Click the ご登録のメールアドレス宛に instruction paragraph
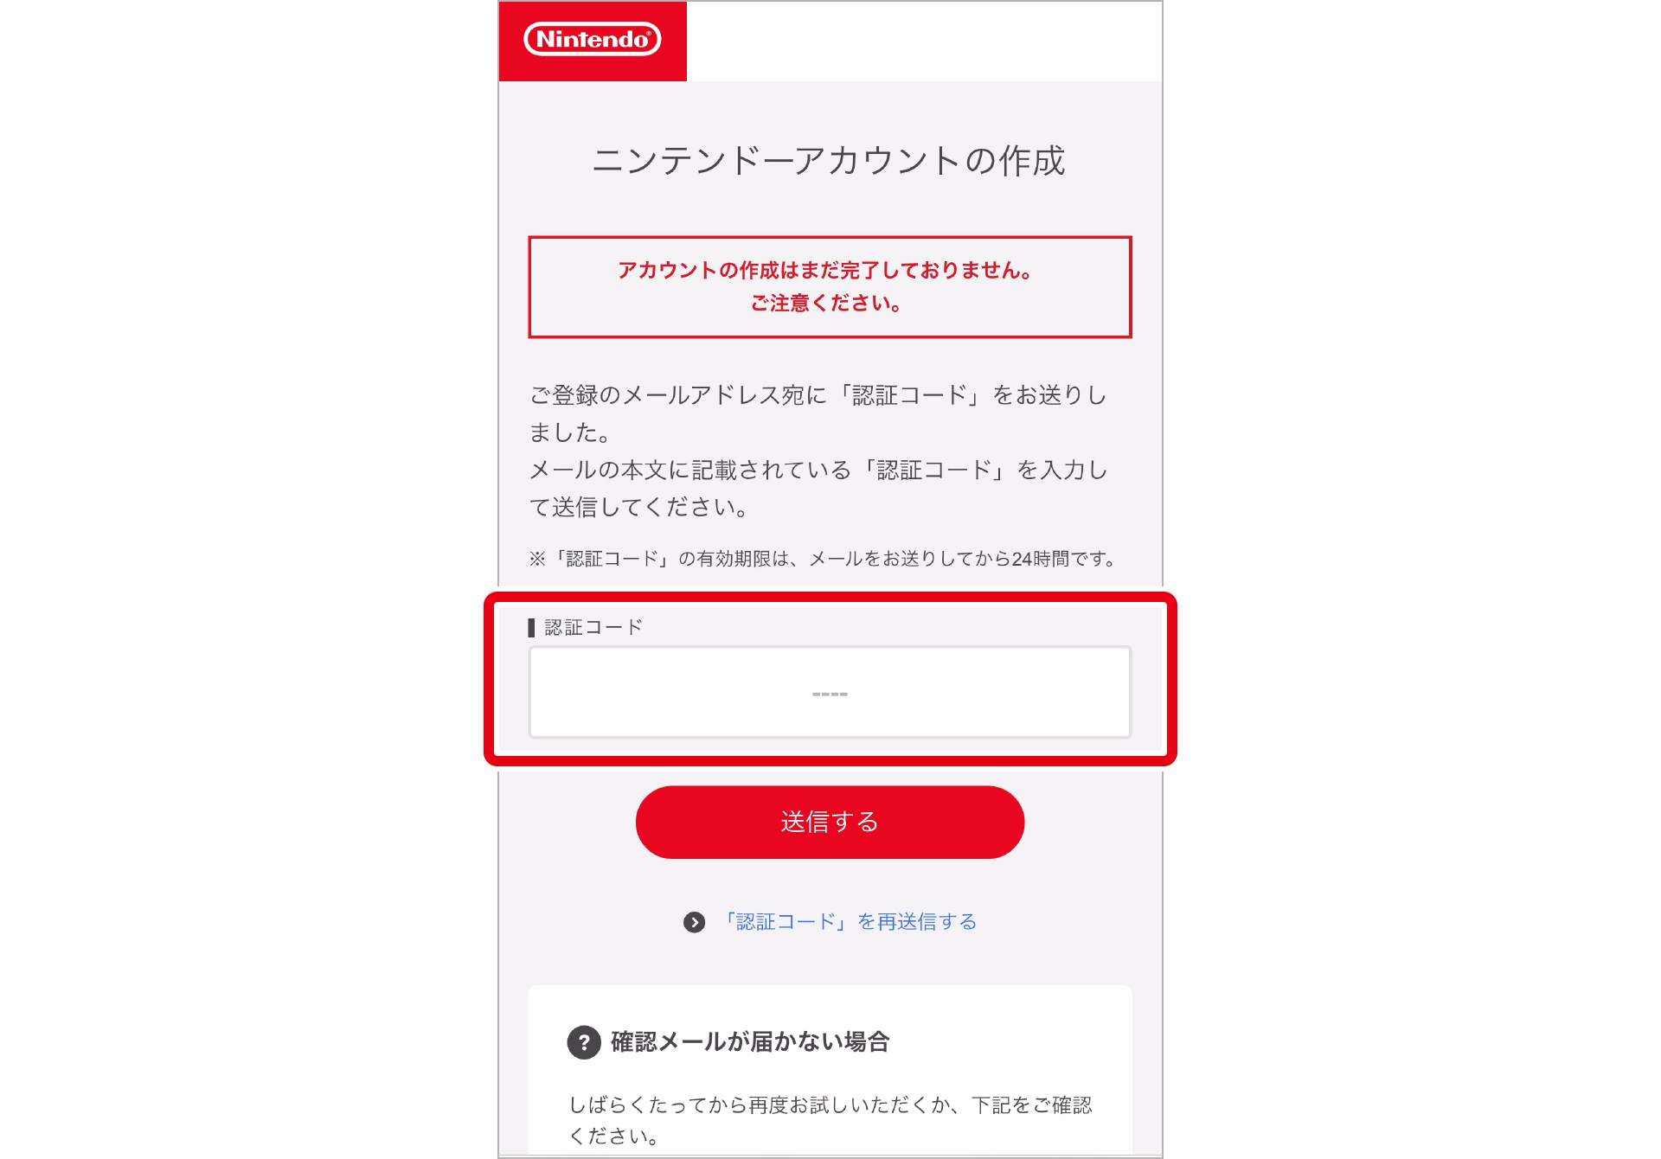1661x1159 pixels. point(818,413)
